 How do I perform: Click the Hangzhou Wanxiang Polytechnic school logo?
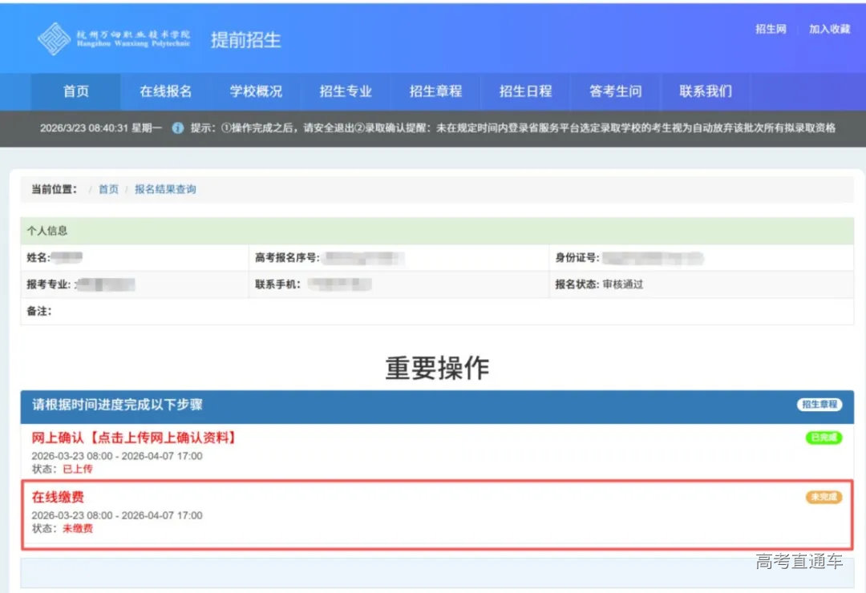point(56,38)
